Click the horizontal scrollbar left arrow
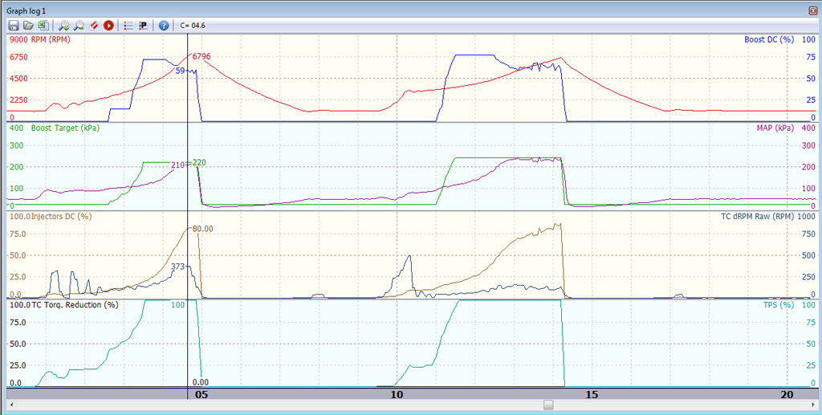The width and height of the screenshot is (822, 415). pyautogui.click(x=11, y=405)
